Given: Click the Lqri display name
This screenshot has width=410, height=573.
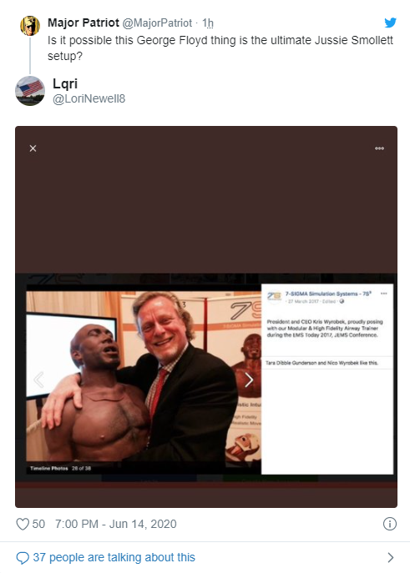Looking at the screenshot, I should [x=65, y=83].
